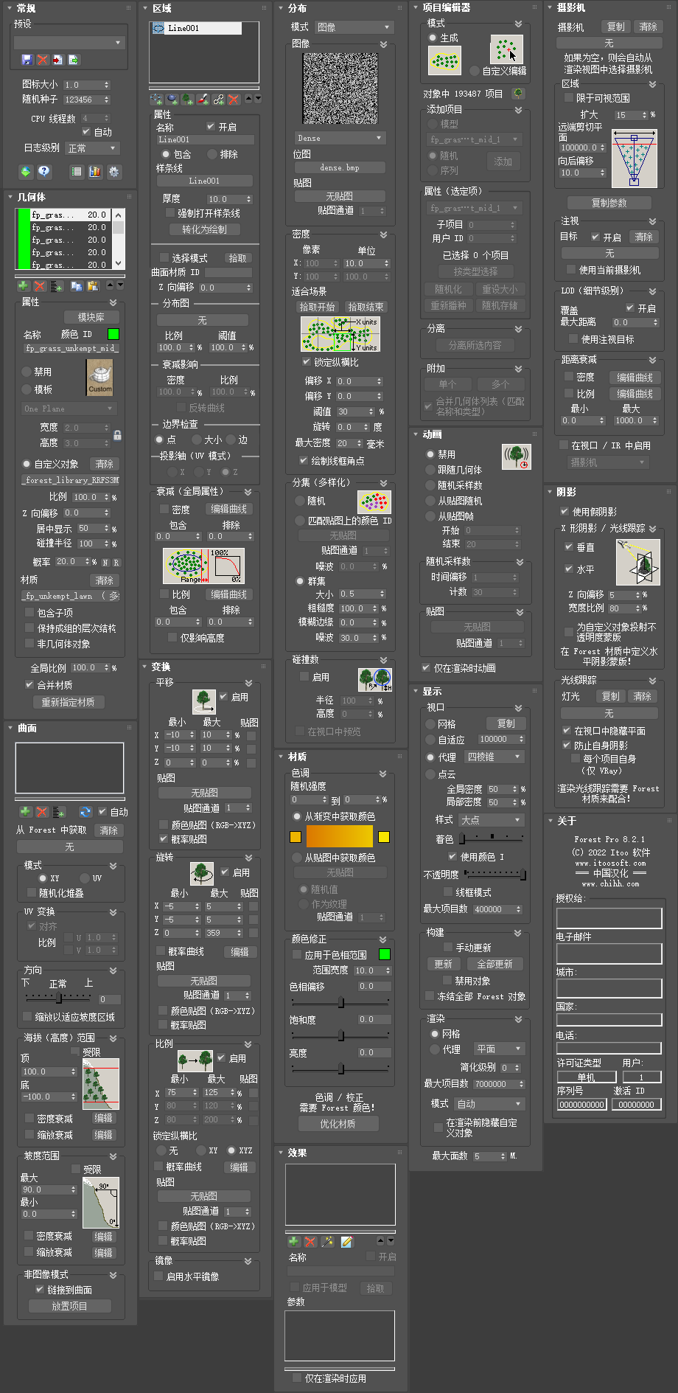Open 样式 大点 dropdown in 显示
Image resolution: width=678 pixels, height=1393 pixels.
tap(491, 819)
